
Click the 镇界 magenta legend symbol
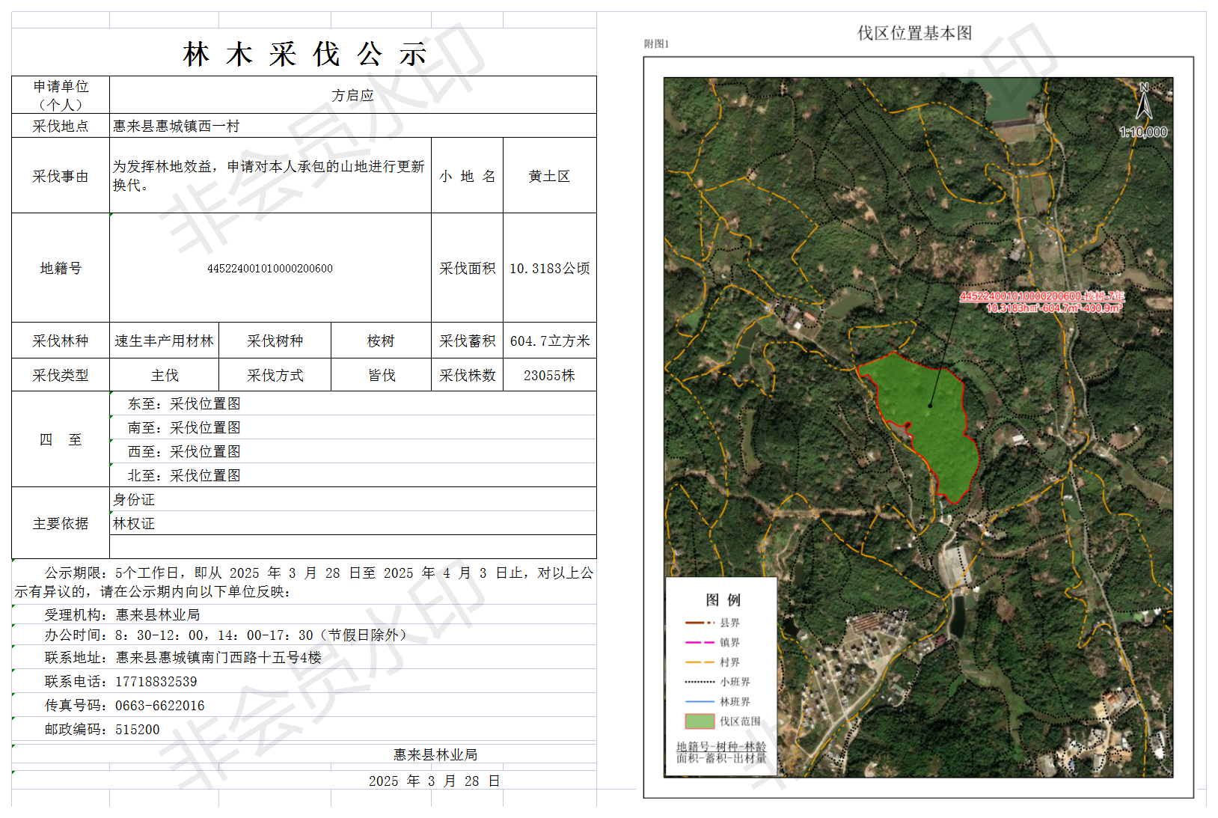(700, 642)
